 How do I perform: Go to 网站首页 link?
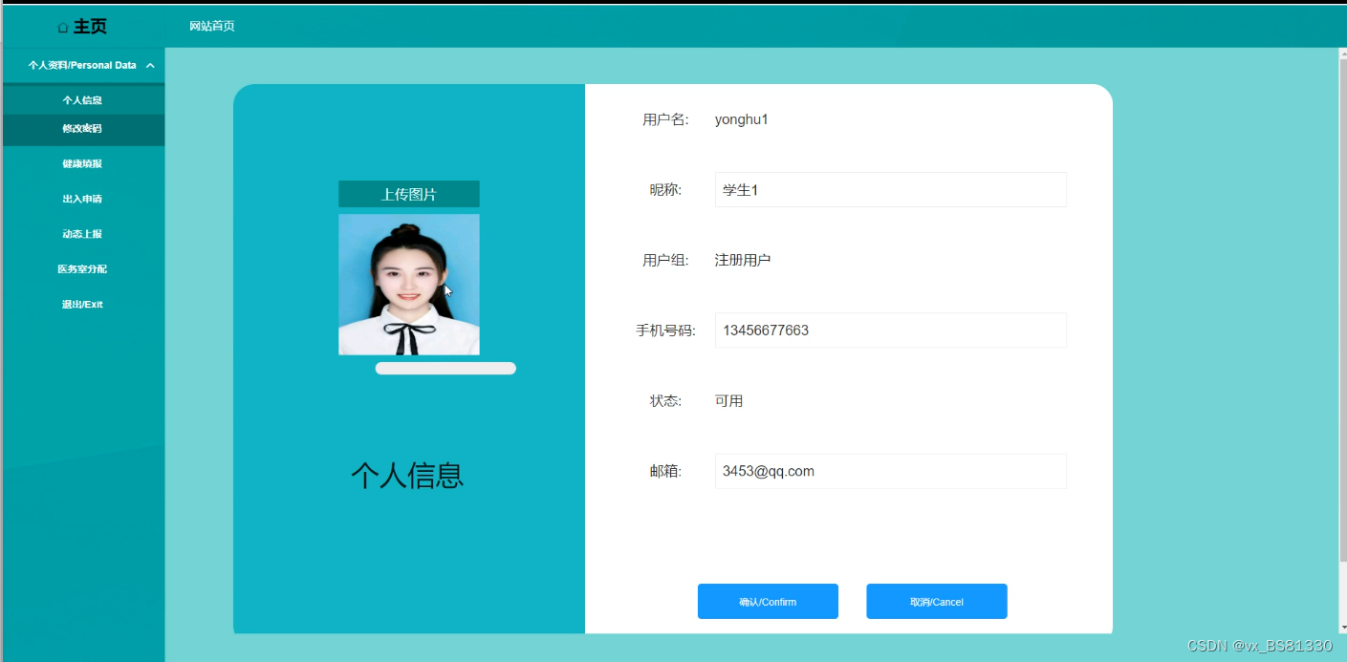(x=212, y=26)
